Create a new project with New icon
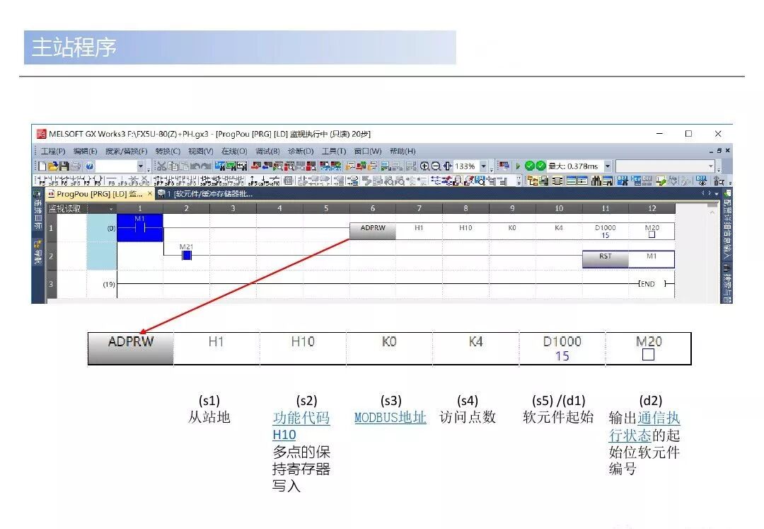The width and height of the screenshot is (764, 529). click(x=42, y=166)
